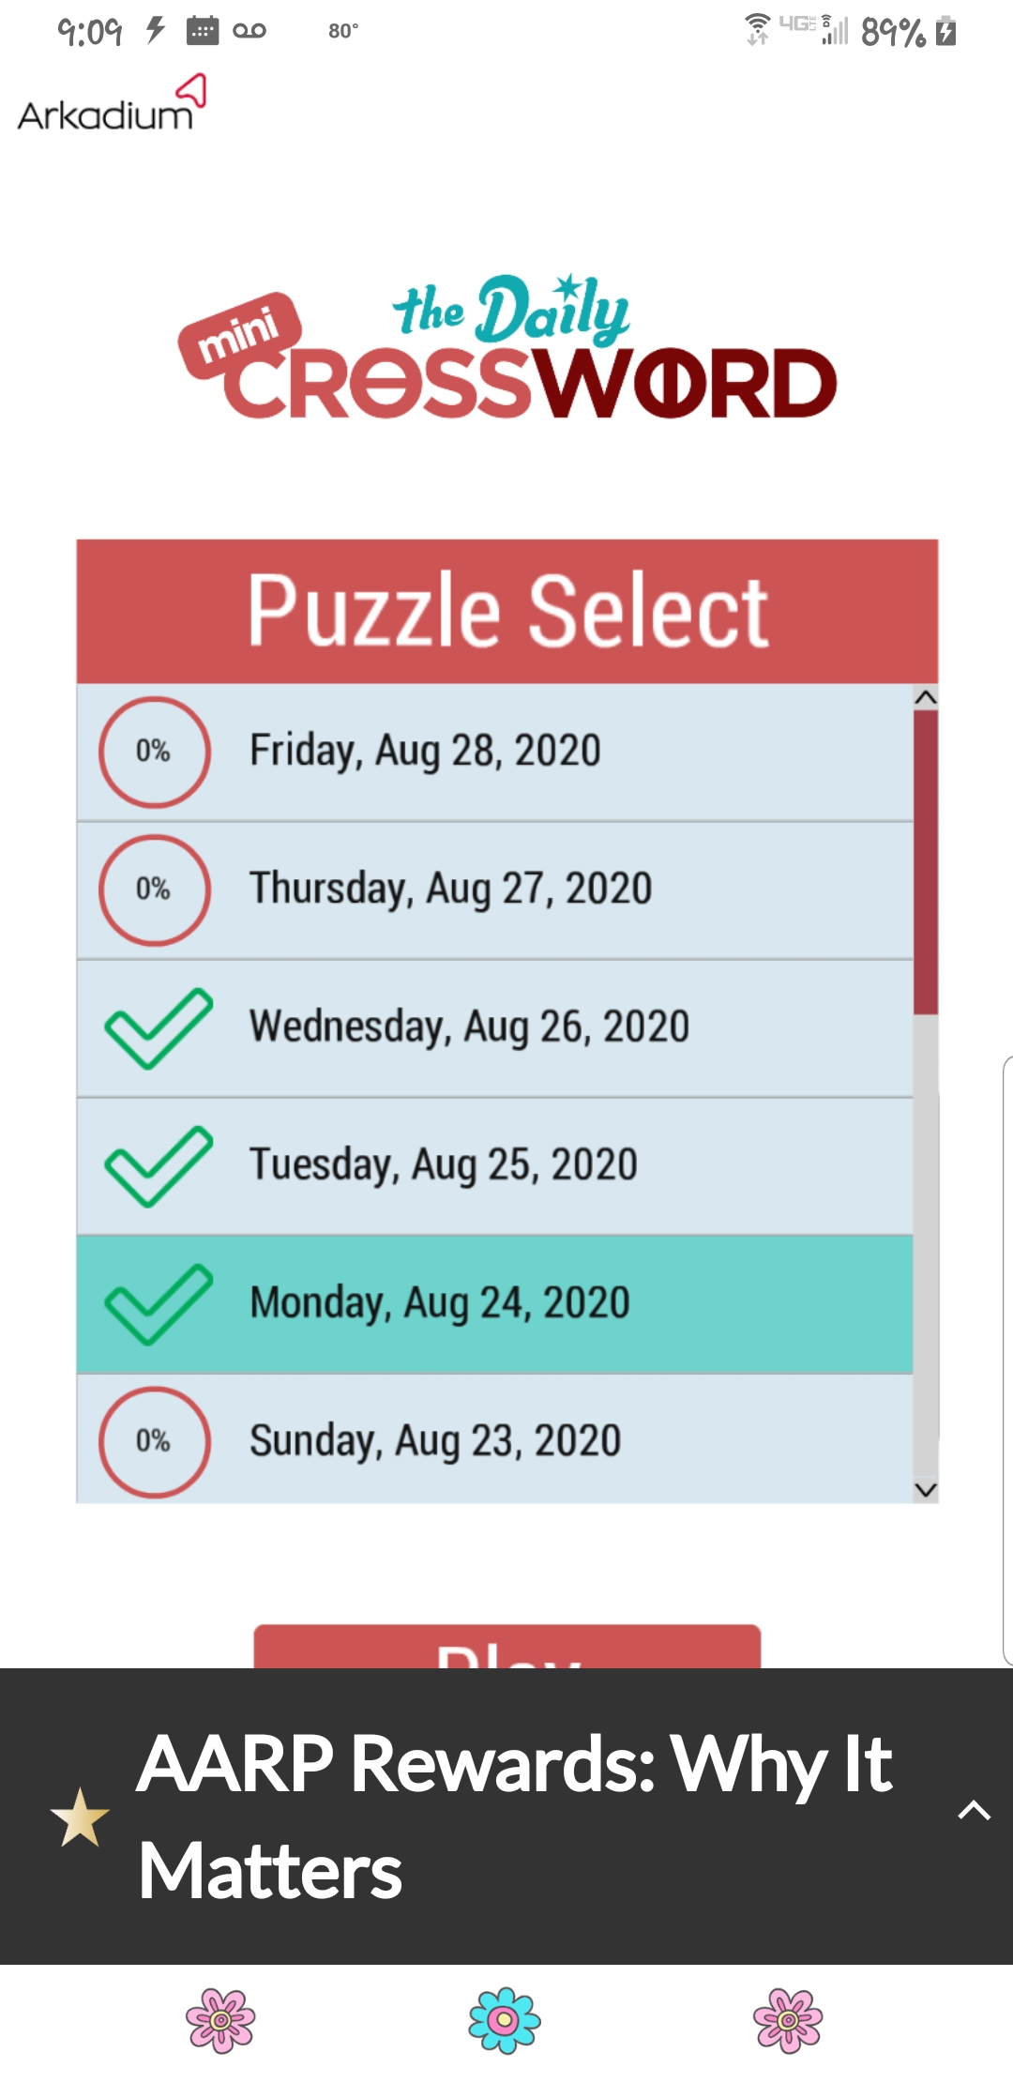Tap the Arkadium logo
Screen dimensions: 1013x2083
111,105
